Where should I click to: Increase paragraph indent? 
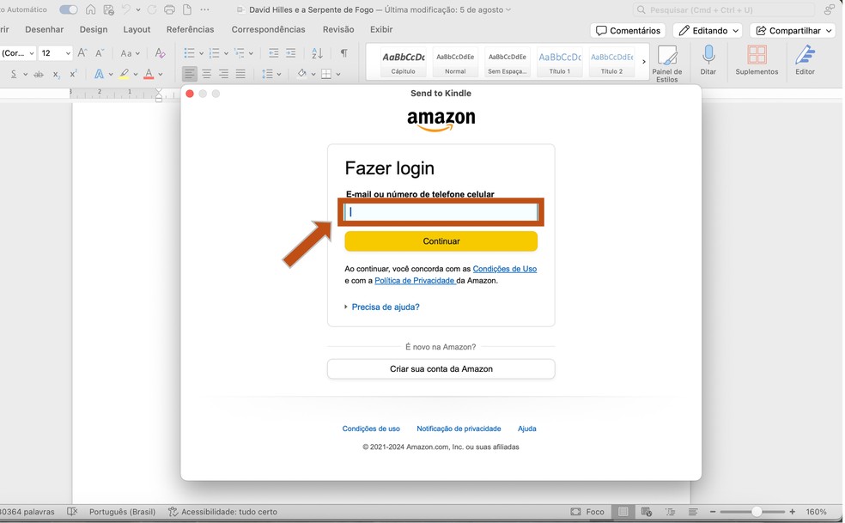290,53
